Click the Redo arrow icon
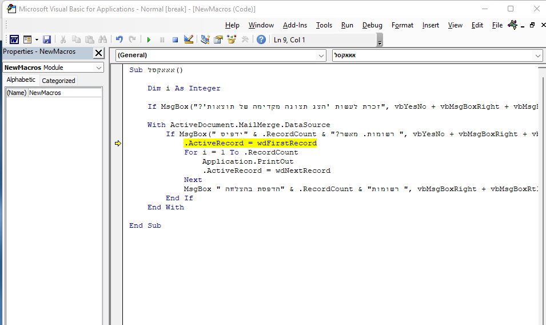The height and width of the screenshot is (325, 546). (132, 39)
